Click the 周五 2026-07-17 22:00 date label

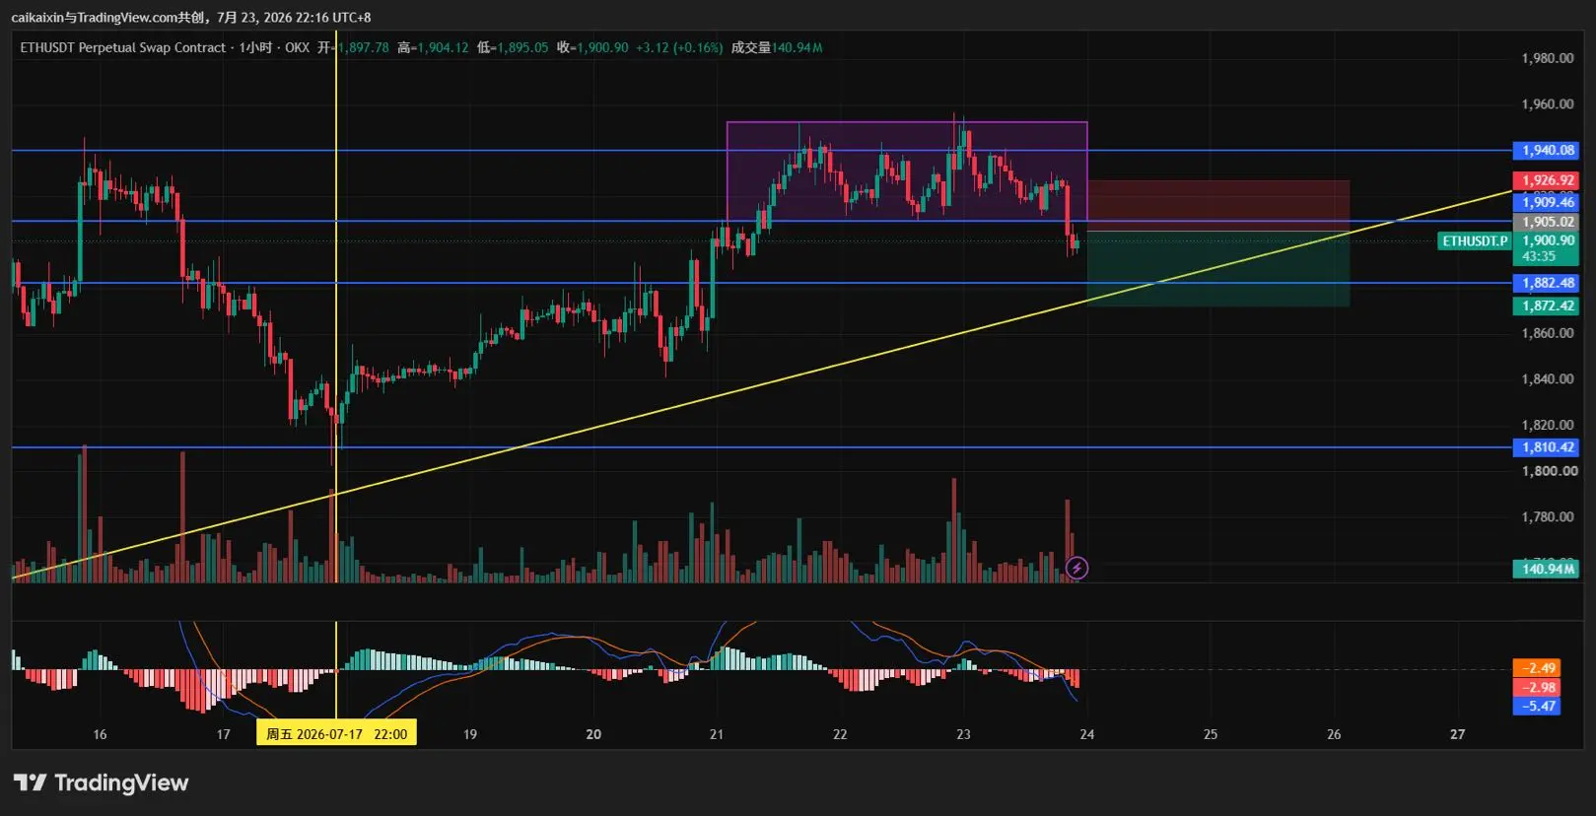pyautogui.click(x=336, y=733)
